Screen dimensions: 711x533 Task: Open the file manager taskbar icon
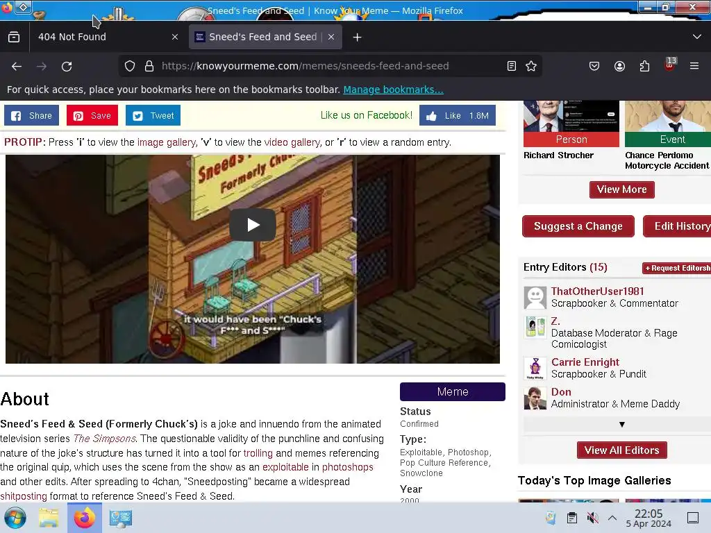[49, 518]
